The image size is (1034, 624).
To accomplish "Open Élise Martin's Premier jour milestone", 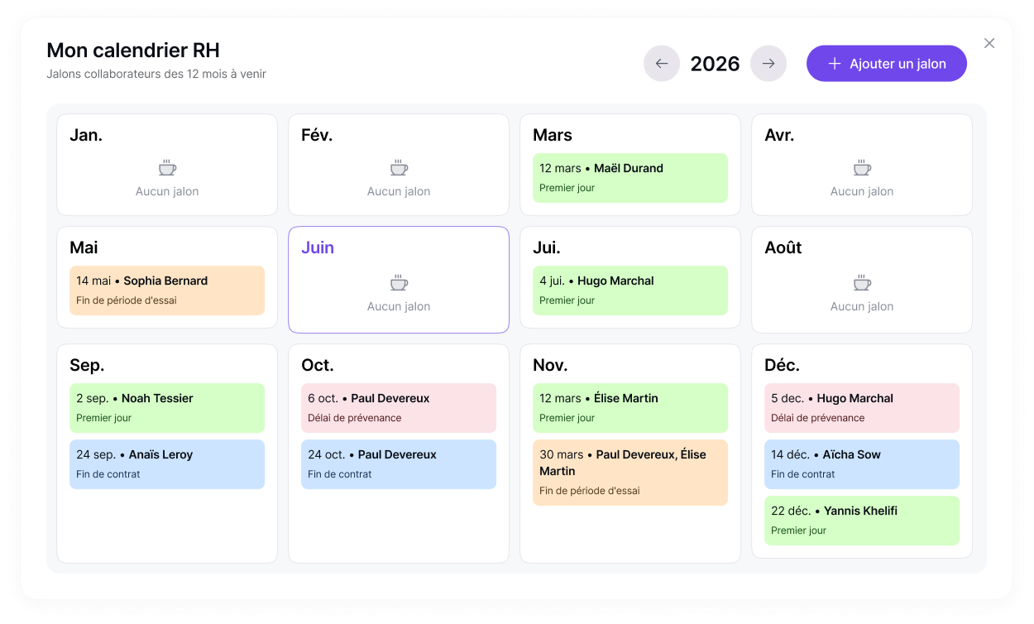I will click(630, 408).
